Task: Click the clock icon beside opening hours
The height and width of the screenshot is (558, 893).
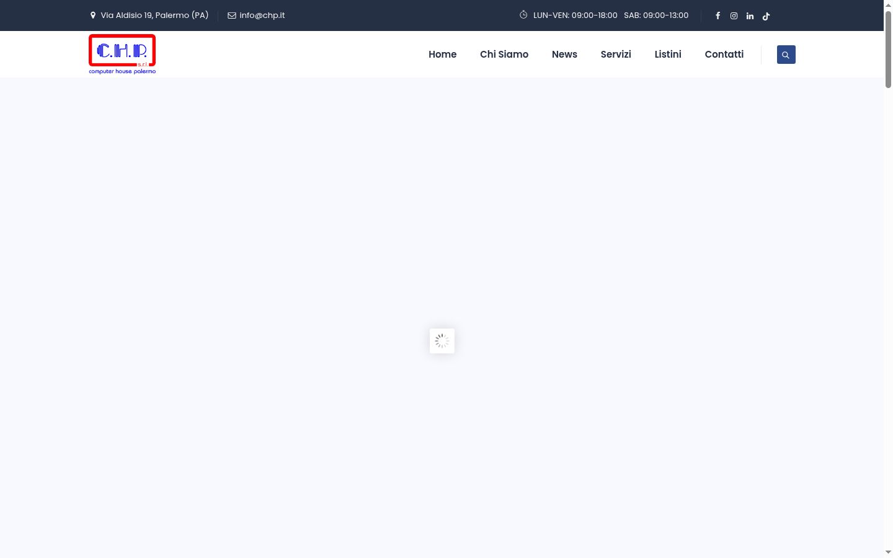Action: [523, 15]
